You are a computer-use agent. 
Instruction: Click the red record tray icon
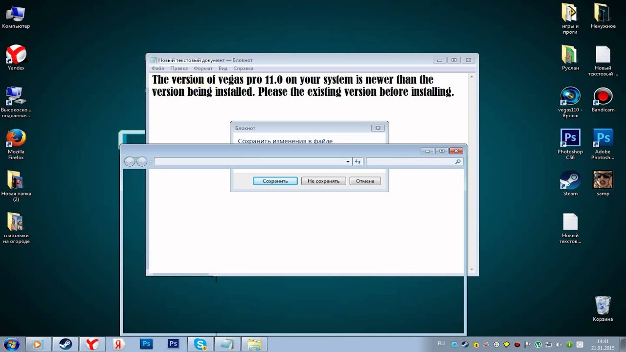pos(517,345)
